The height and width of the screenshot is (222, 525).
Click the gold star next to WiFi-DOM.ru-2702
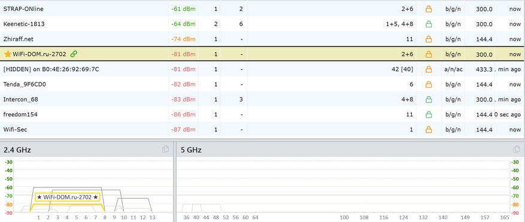[x=8, y=54]
